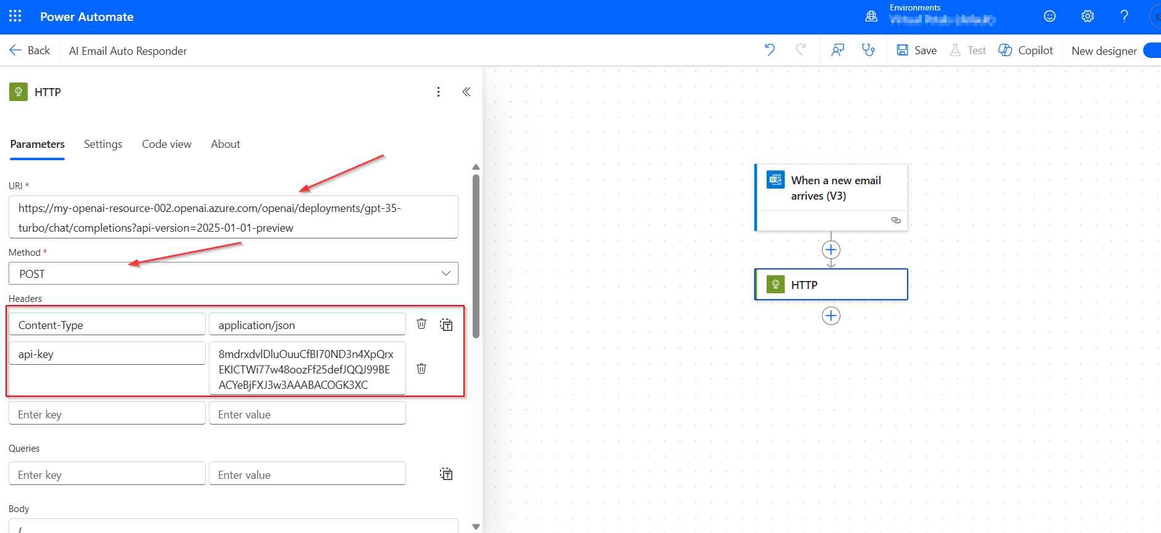Click the api-key value field

(308, 368)
